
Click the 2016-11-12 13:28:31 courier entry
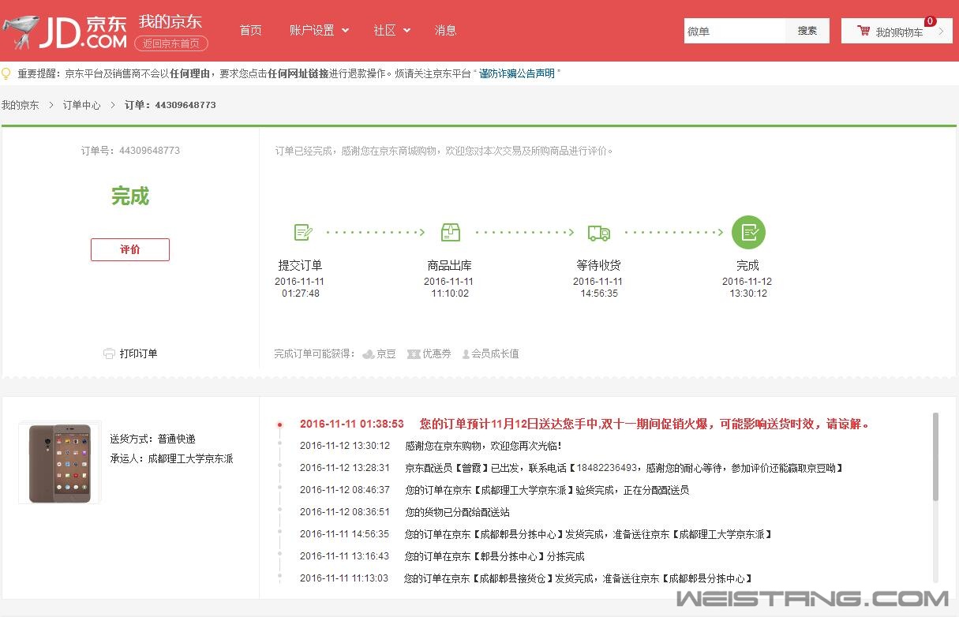click(x=572, y=468)
